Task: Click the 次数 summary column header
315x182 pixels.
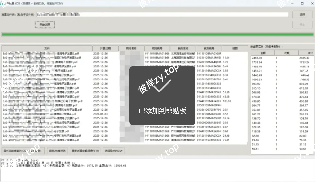Action: pyautogui.click(x=287, y=53)
